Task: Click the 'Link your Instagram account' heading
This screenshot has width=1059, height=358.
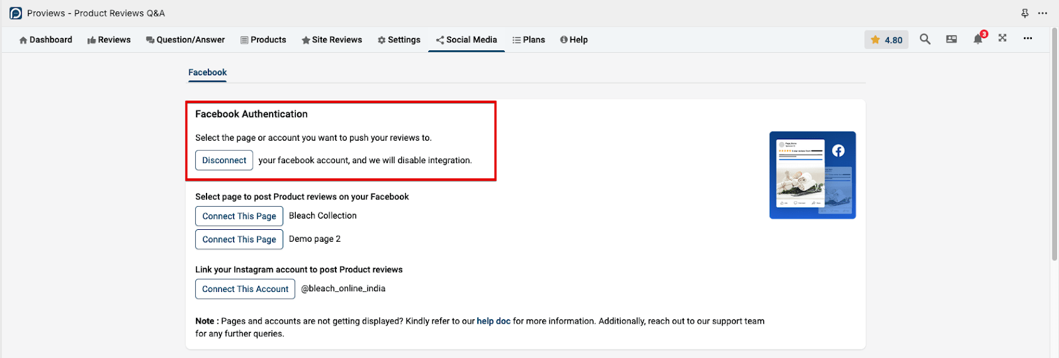Action: (x=299, y=269)
